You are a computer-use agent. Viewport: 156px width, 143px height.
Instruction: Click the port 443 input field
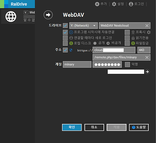(x=144, y=50)
